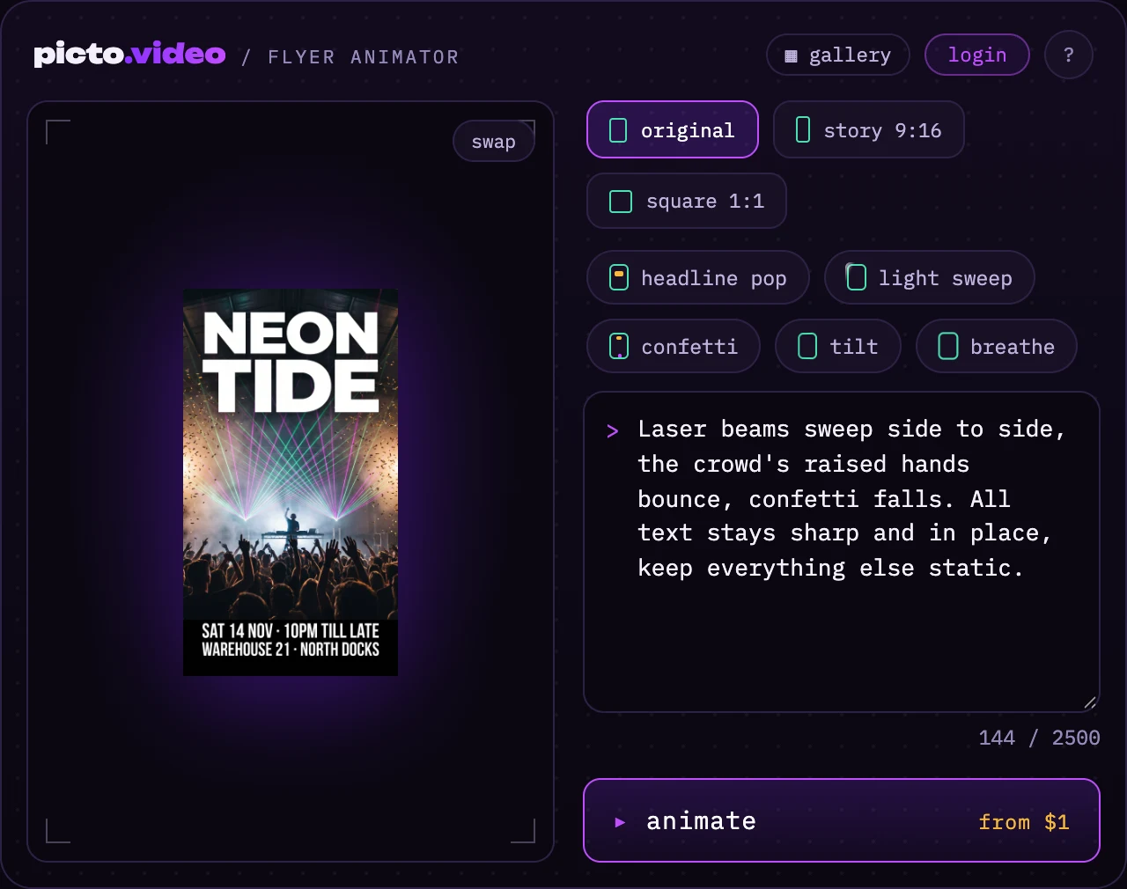Apply the breathe preset
This screenshot has height=889, width=1127.
coord(996,346)
